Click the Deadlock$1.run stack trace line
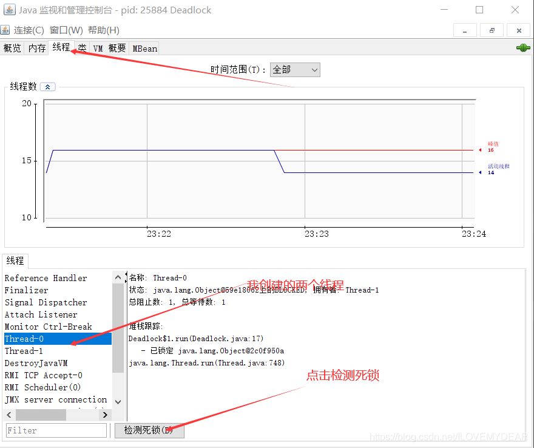This screenshot has width=534, height=448. click(196, 339)
